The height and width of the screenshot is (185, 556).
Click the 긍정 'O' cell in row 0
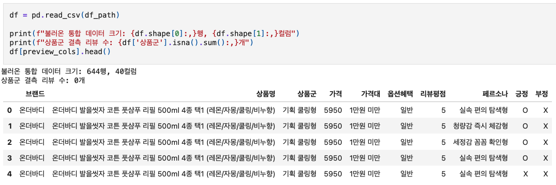(525, 110)
